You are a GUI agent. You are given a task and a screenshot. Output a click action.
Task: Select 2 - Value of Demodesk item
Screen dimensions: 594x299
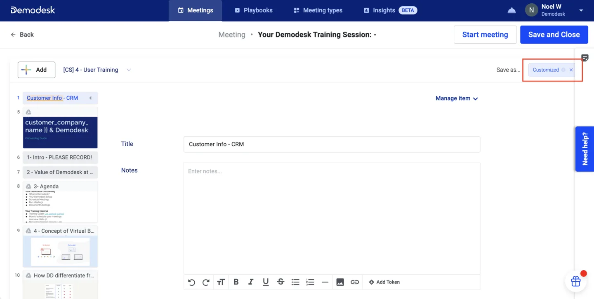(x=60, y=172)
